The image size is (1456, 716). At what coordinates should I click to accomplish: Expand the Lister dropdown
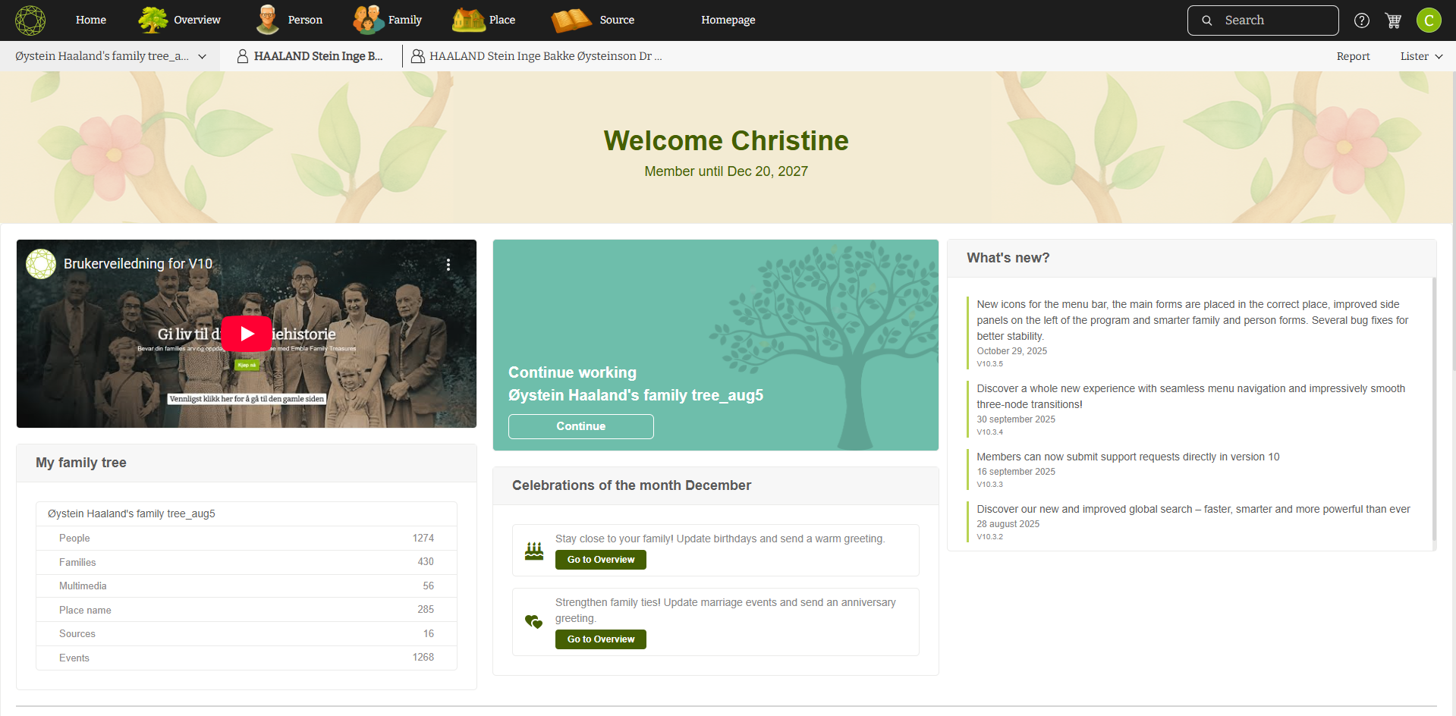tap(1421, 56)
